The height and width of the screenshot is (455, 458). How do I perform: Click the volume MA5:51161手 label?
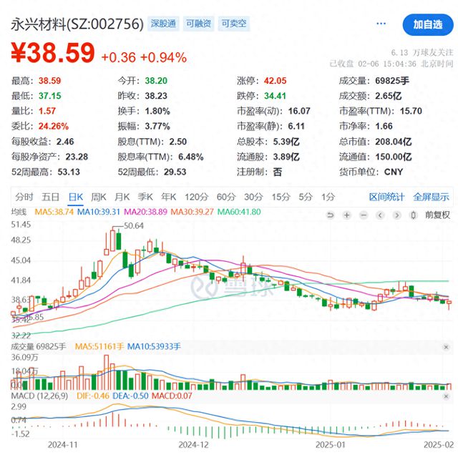coord(99,347)
